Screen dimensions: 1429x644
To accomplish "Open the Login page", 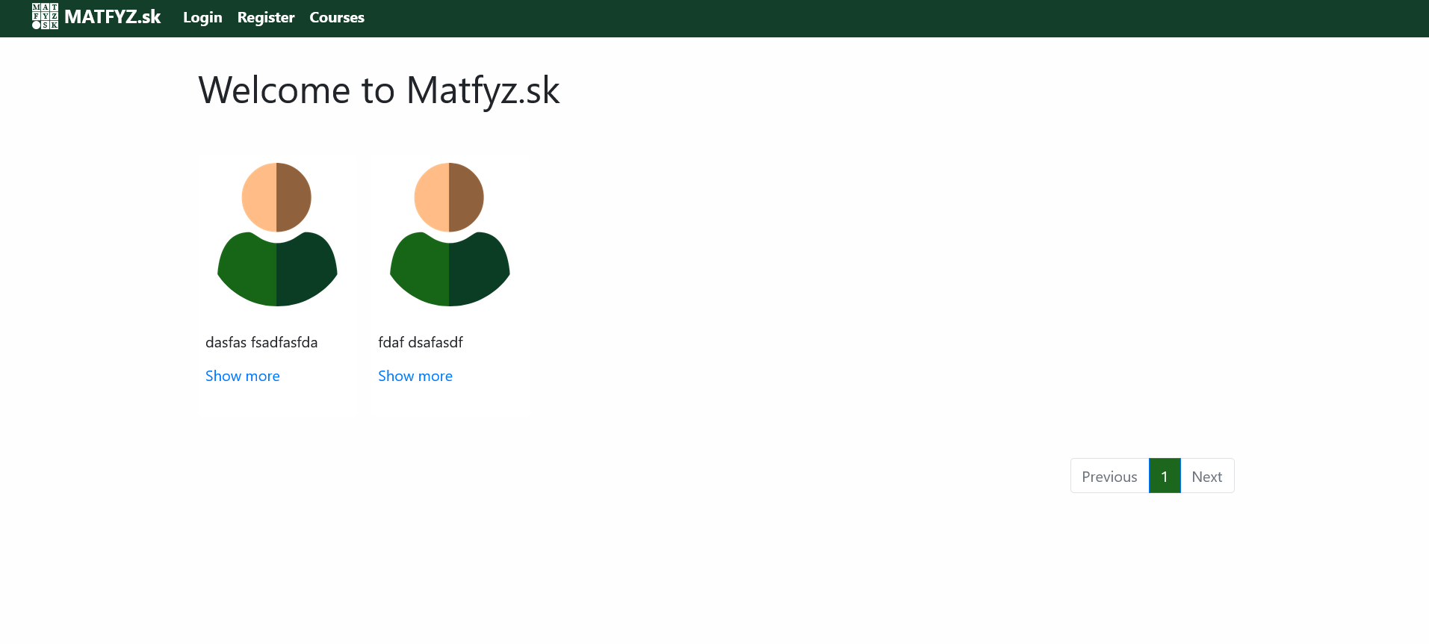I will pos(202,17).
